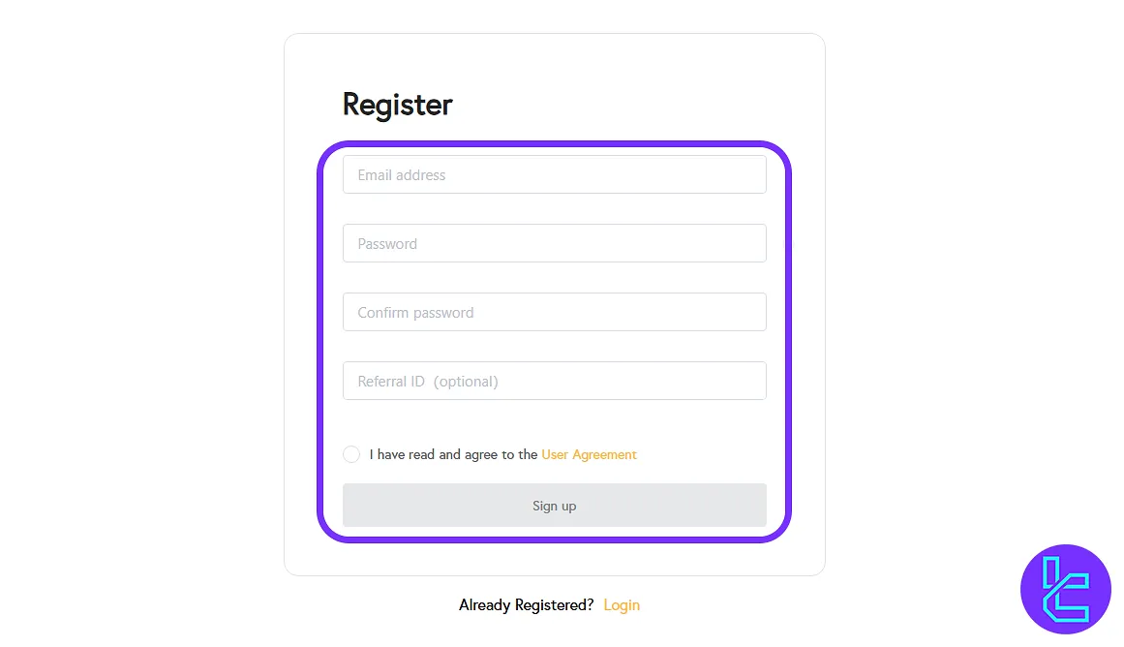Click the Email address input field
This screenshot has height=647, width=1124.
pos(554,175)
